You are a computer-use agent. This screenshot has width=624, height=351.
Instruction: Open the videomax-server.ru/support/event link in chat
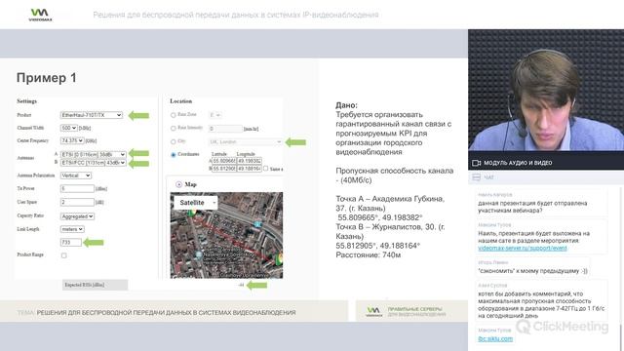click(x=523, y=248)
